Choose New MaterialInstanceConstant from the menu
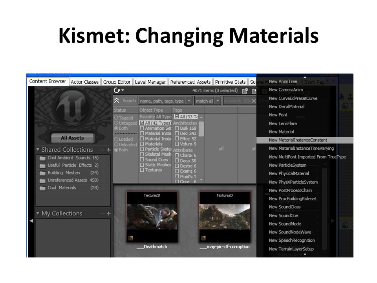The width and height of the screenshot is (377, 283). pos(305,140)
